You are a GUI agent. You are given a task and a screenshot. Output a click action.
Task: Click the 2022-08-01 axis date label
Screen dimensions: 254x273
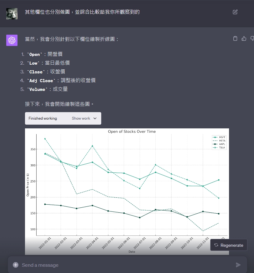tap(156, 243)
